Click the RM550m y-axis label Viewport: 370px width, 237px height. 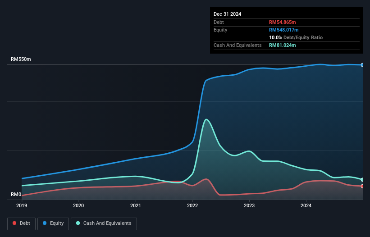(21, 59)
